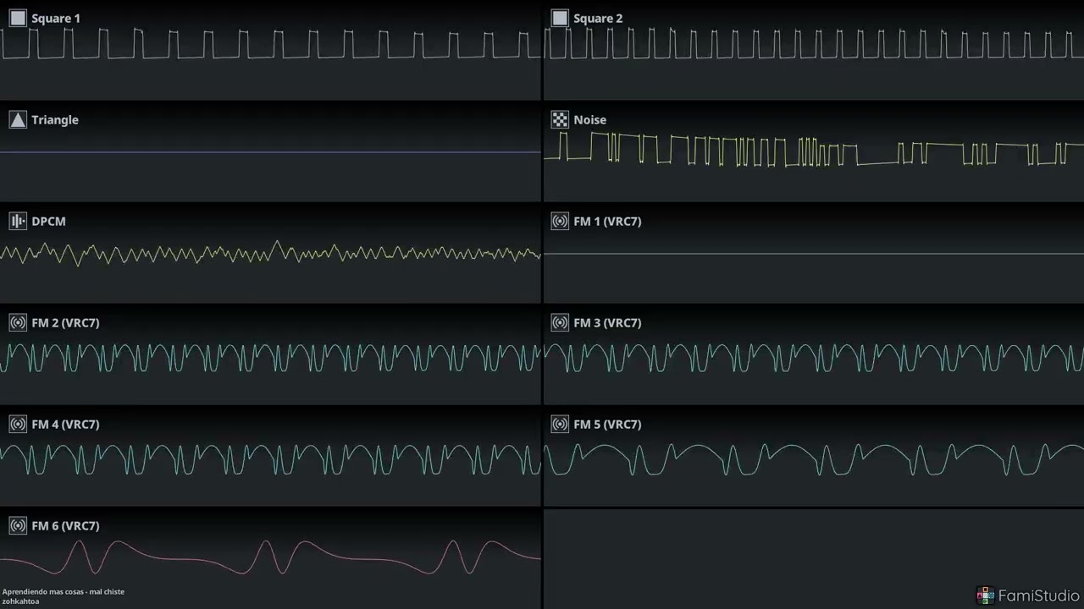Select the FM 4 (VRC7) label
The image size is (1084, 609).
click(65, 424)
